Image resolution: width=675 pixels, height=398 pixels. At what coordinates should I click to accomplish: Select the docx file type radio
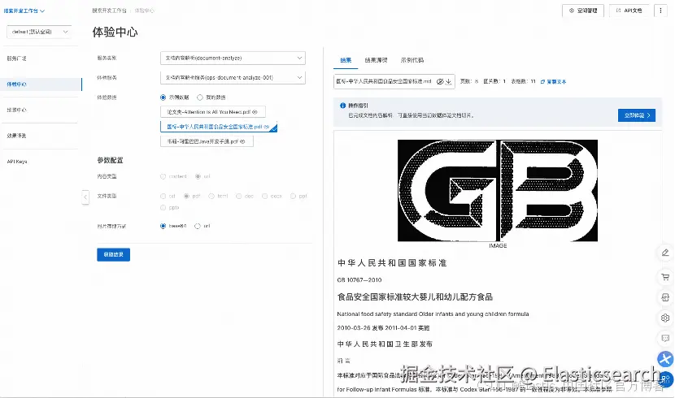[265, 196]
